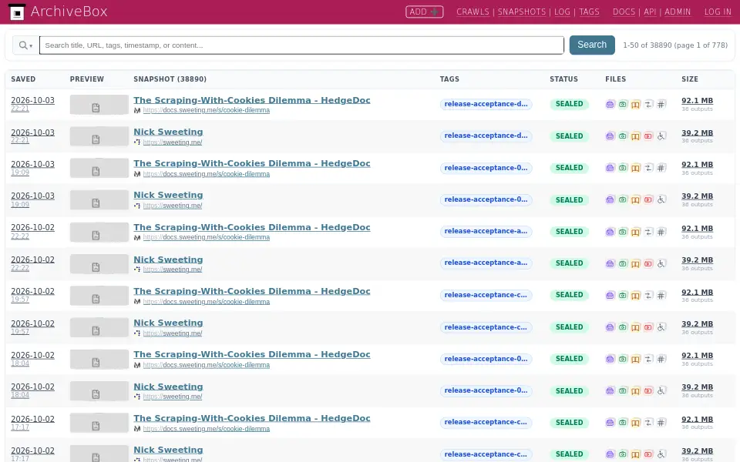Click the SAVED column header
This screenshot has height=462, width=740.
(x=23, y=79)
